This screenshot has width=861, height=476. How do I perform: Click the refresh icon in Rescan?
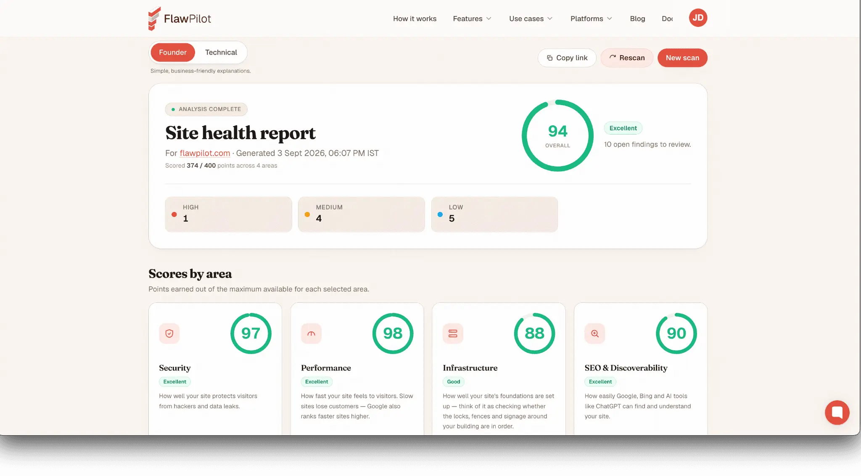[613, 58]
